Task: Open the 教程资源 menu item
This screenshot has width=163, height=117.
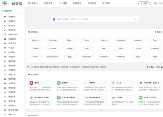Action: 48,3
